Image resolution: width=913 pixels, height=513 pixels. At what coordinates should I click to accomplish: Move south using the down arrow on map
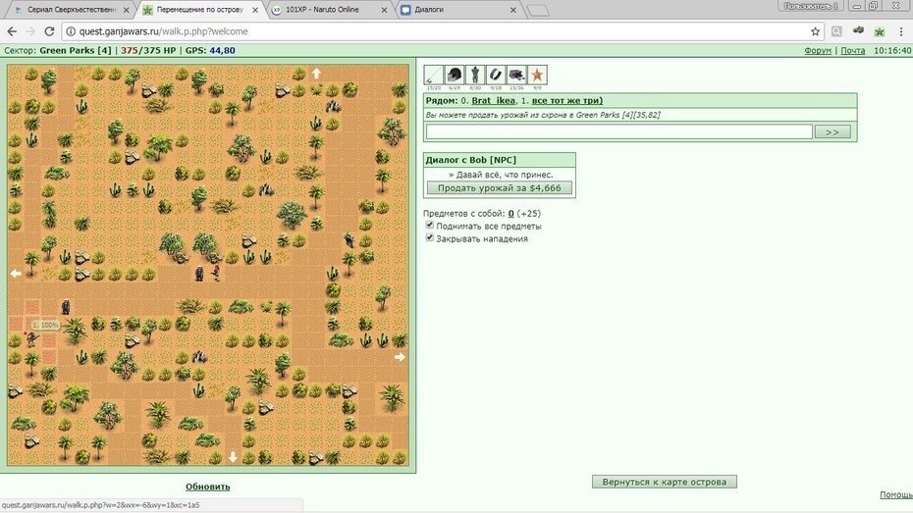coord(233,457)
